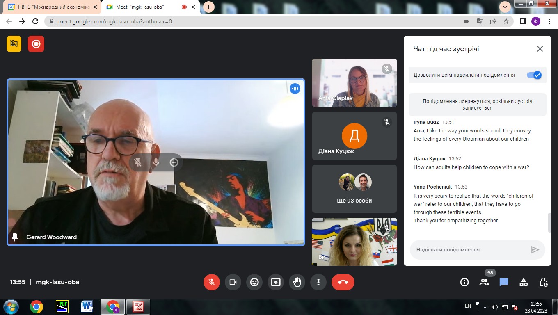Open meeting details info icon
Image resolution: width=558 pixels, height=315 pixels.
464,282
